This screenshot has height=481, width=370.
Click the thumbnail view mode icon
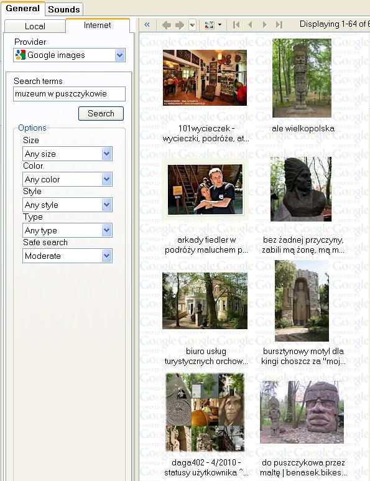210,25
